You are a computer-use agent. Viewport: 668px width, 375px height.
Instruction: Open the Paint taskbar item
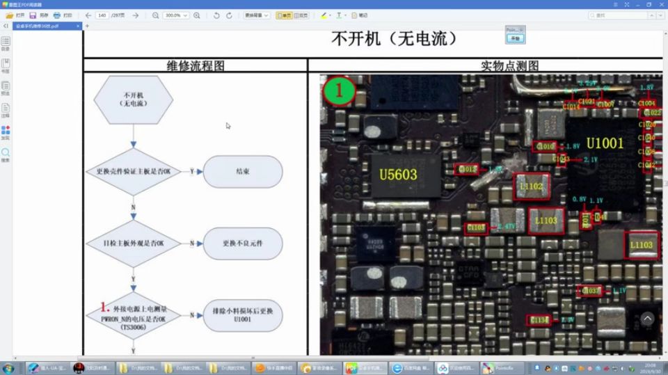pyautogui.click(x=502, y=368)
